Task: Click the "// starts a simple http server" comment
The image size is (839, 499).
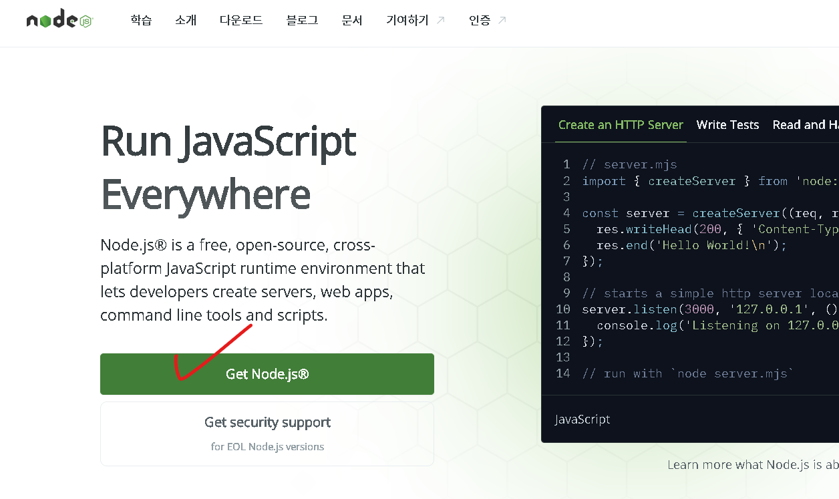Action: (710, 293)
